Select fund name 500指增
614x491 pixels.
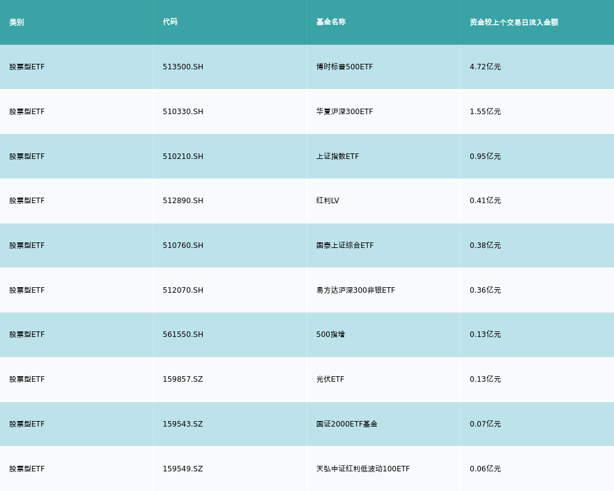pyautogui.click(x=330, y=334)
